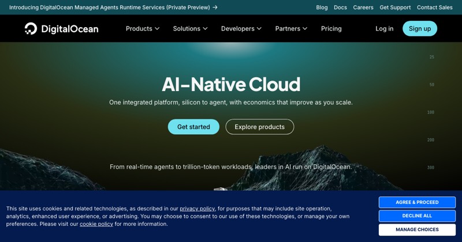
Task: Click the DigitalOcean logo icon
Action: [x=31, y=29]
